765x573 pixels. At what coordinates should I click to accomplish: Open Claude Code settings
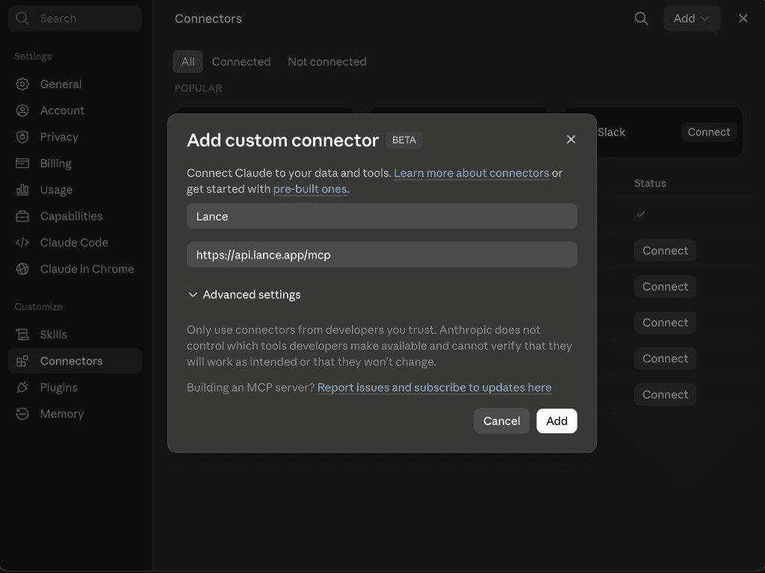click(75, 243)
